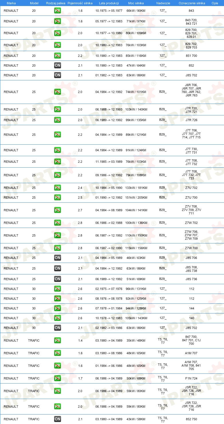The width and height of the screenshot is (224, 424).
Task: Select engine code 843 cell
Action: pyautogui.click(x=191, y=11)
